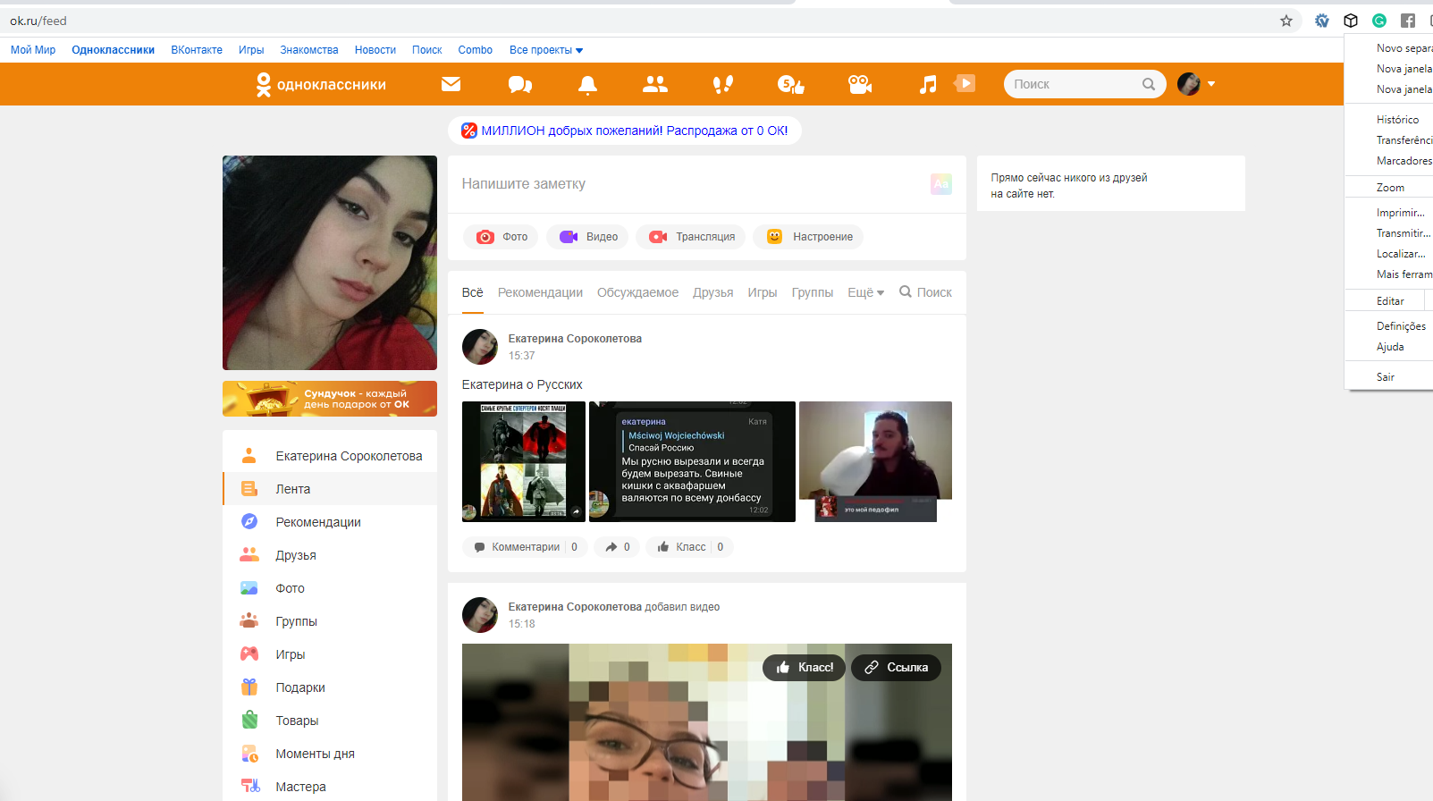Viewport: 1433px width, 801px height.
Task: Open the ВКонтакте link in the top bar
Action: [x=197, y=50]
